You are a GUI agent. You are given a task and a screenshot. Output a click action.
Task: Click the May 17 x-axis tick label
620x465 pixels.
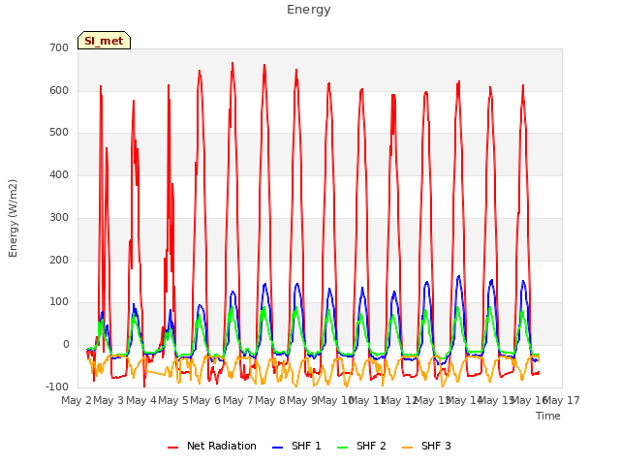[562, 400]
